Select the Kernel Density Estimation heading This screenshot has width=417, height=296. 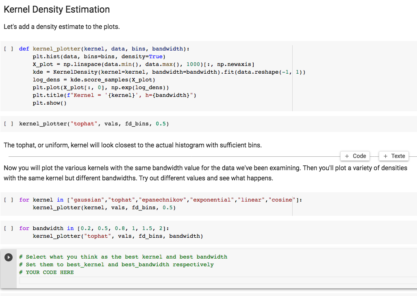click(56, 10)
